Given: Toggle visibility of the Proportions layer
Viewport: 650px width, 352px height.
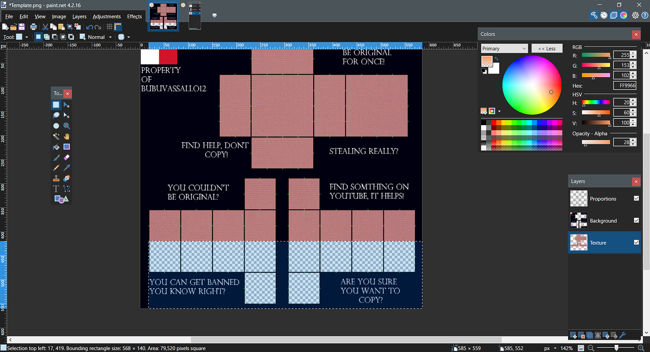Looking at the screenshot, I should [636, 199].
